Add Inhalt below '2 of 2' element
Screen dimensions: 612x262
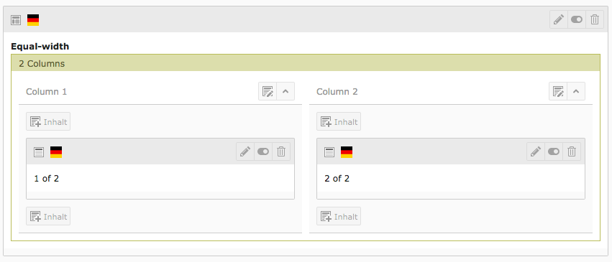click(x=339, y=216)
